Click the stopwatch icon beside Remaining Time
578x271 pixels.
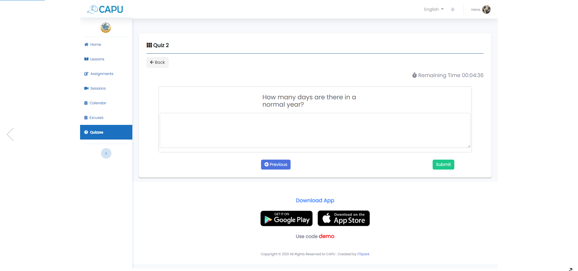[414, 75]
